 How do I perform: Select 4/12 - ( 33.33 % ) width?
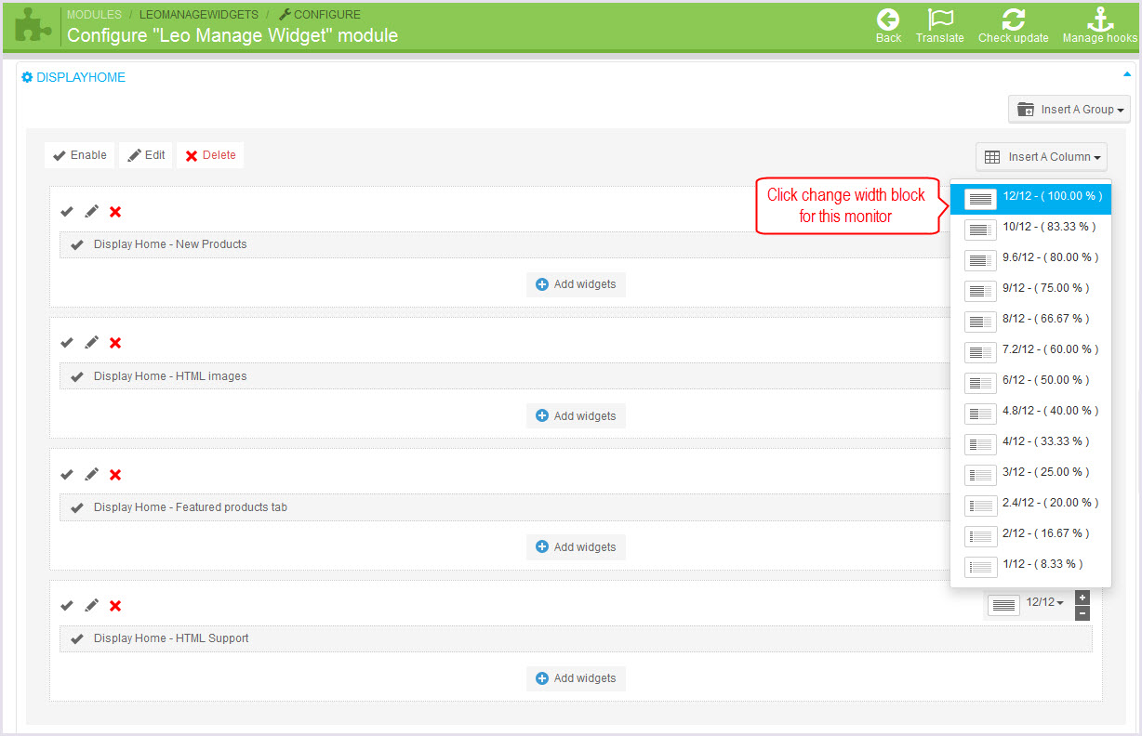coord(1030,444)
